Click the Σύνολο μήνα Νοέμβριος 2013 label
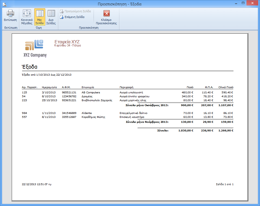The image size is (260, 206). tap(147, 122)
